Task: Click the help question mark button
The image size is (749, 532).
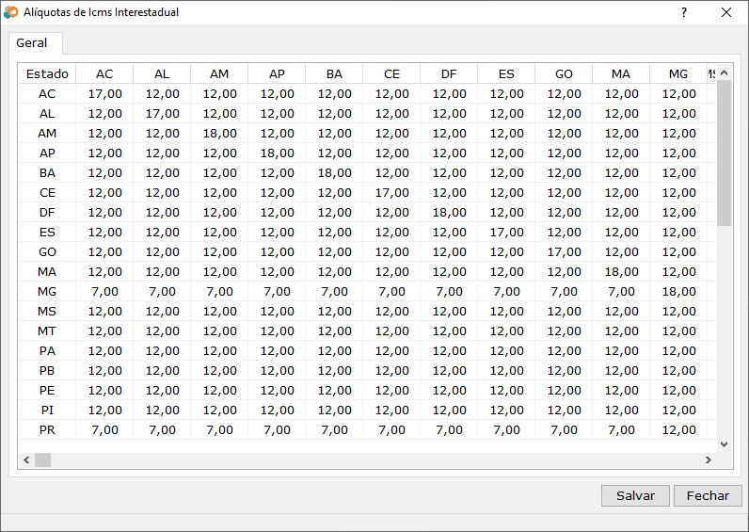Action: point(684,12)
